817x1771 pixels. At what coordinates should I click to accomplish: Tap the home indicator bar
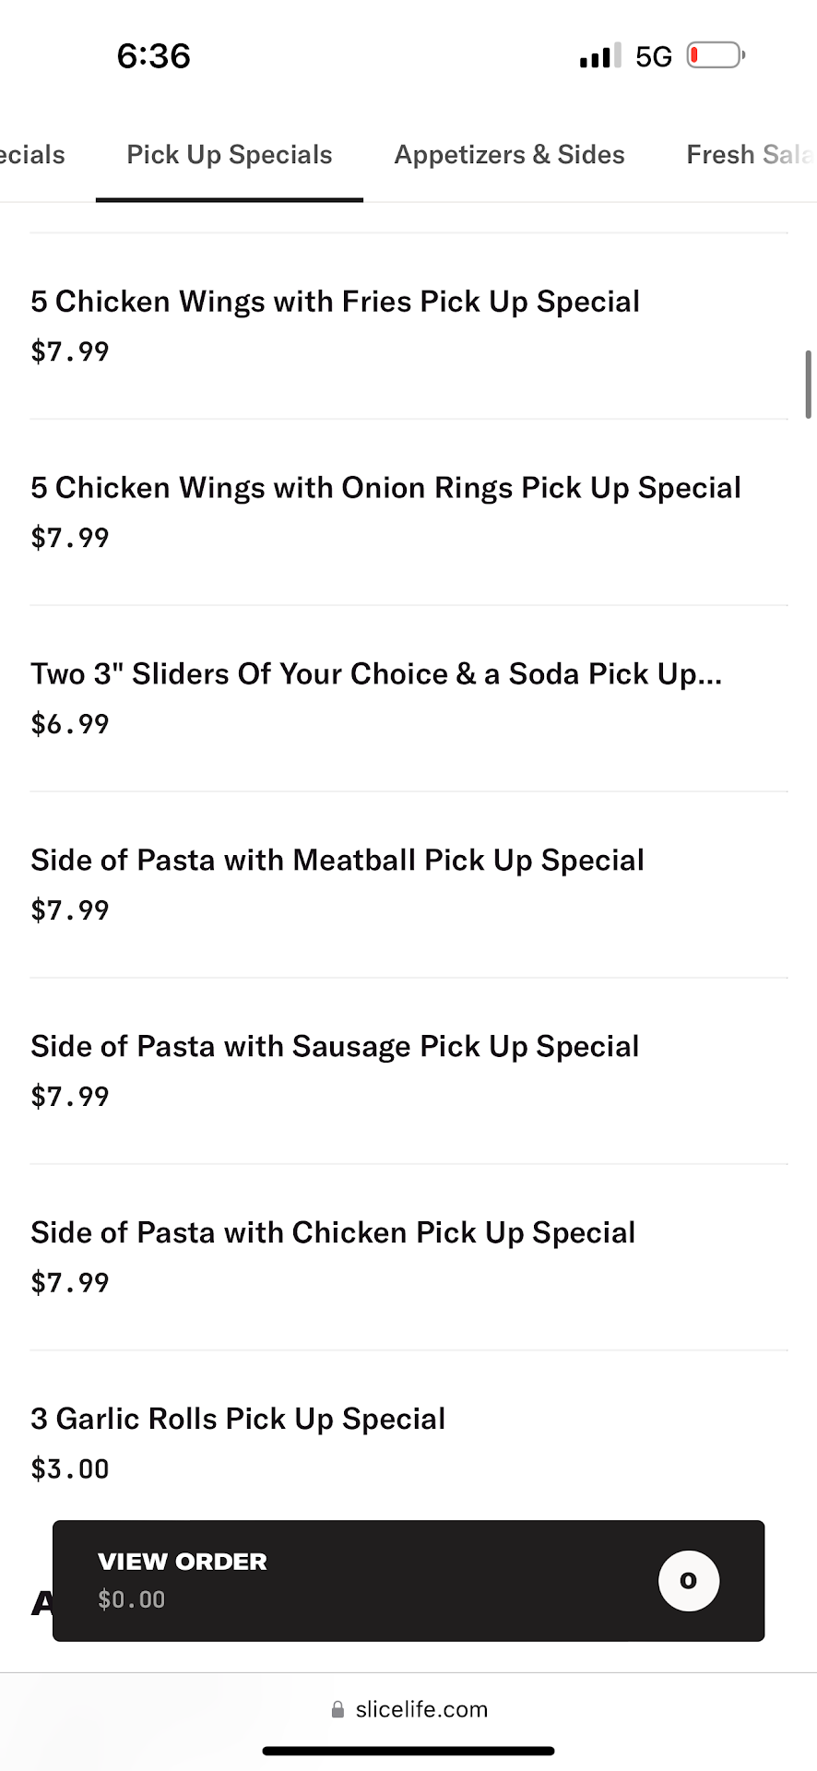(408, 1751)
